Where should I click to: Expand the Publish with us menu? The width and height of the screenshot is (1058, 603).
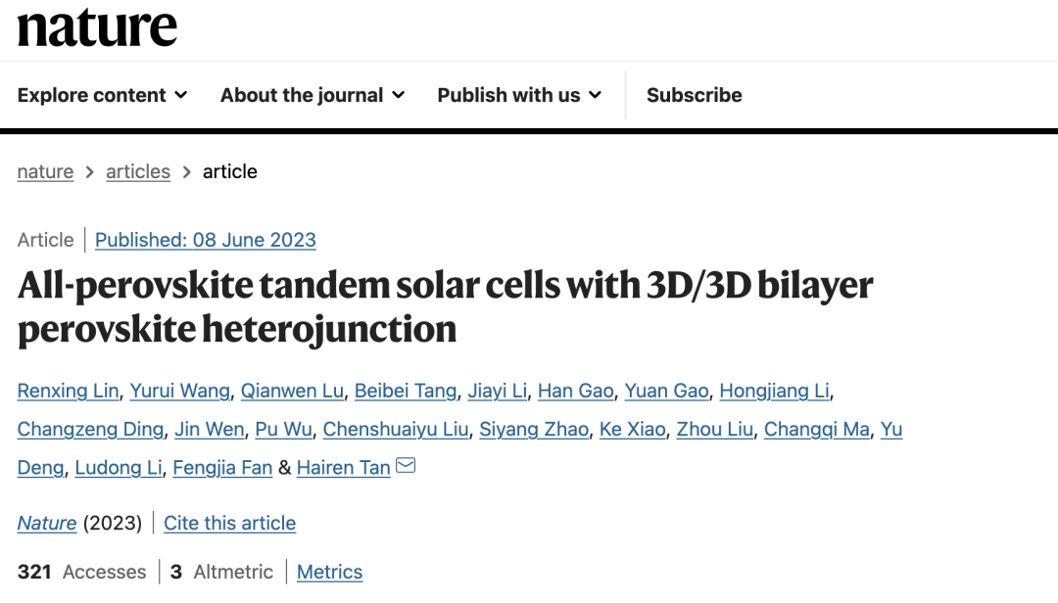coord(519,95)
